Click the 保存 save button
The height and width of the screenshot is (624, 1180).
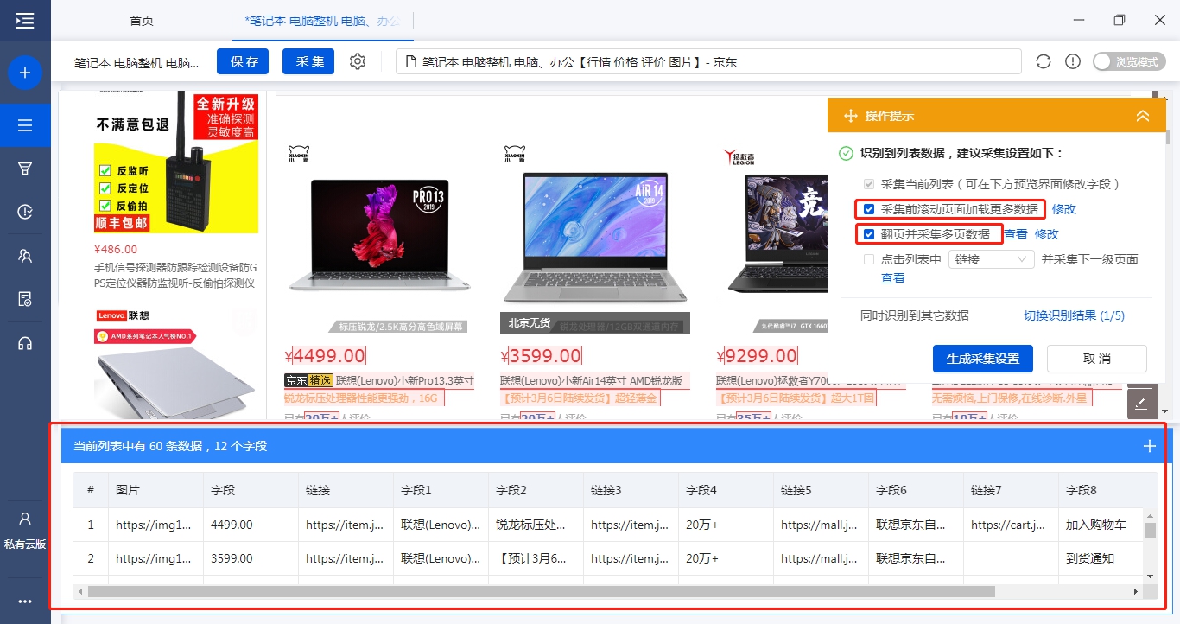point(244,61)
